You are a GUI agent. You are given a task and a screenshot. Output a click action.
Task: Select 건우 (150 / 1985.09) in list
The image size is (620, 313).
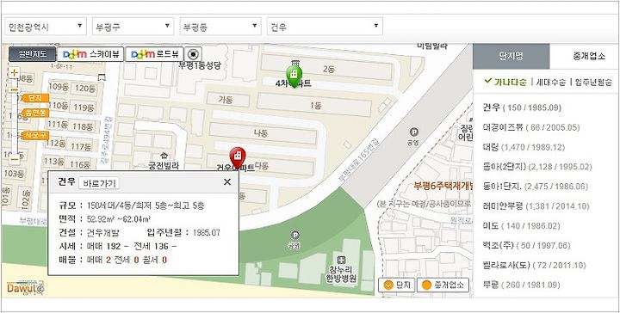click(x=522, y=107)
